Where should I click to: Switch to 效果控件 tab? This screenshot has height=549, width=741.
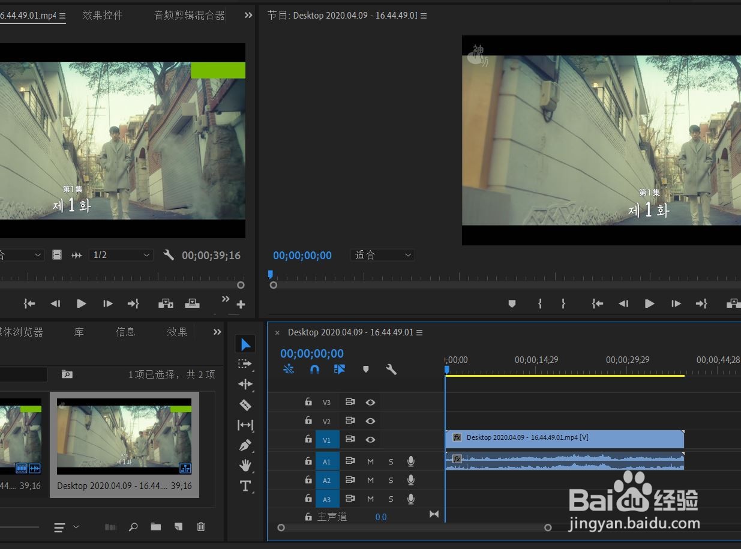pos(103,16)
